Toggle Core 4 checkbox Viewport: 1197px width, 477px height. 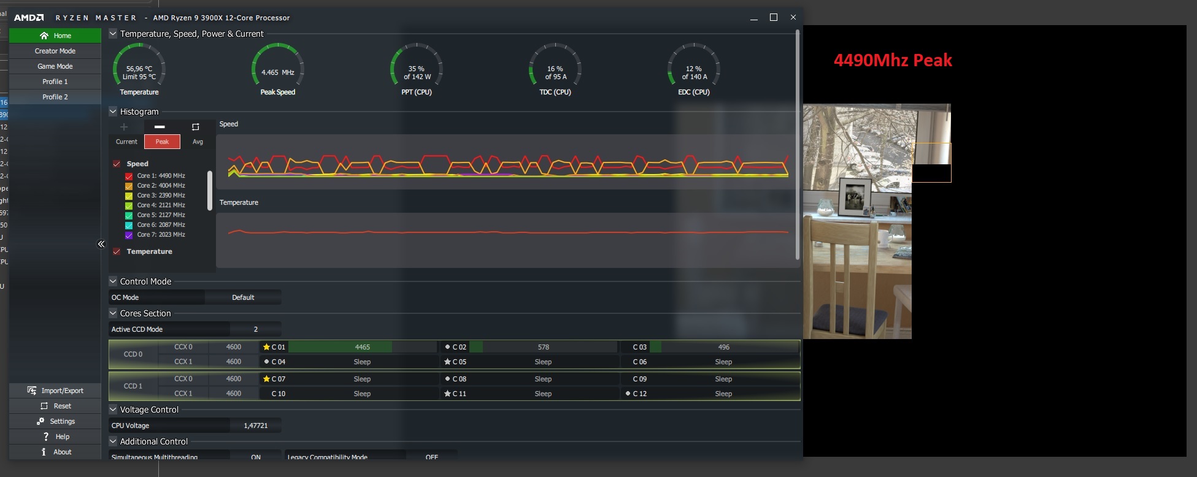point(129,205)
